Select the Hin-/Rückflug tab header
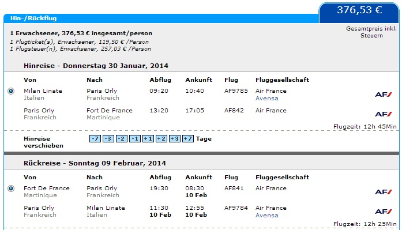Screen dimensions: 402x230 pyautogui.click(x=33, y=18)
